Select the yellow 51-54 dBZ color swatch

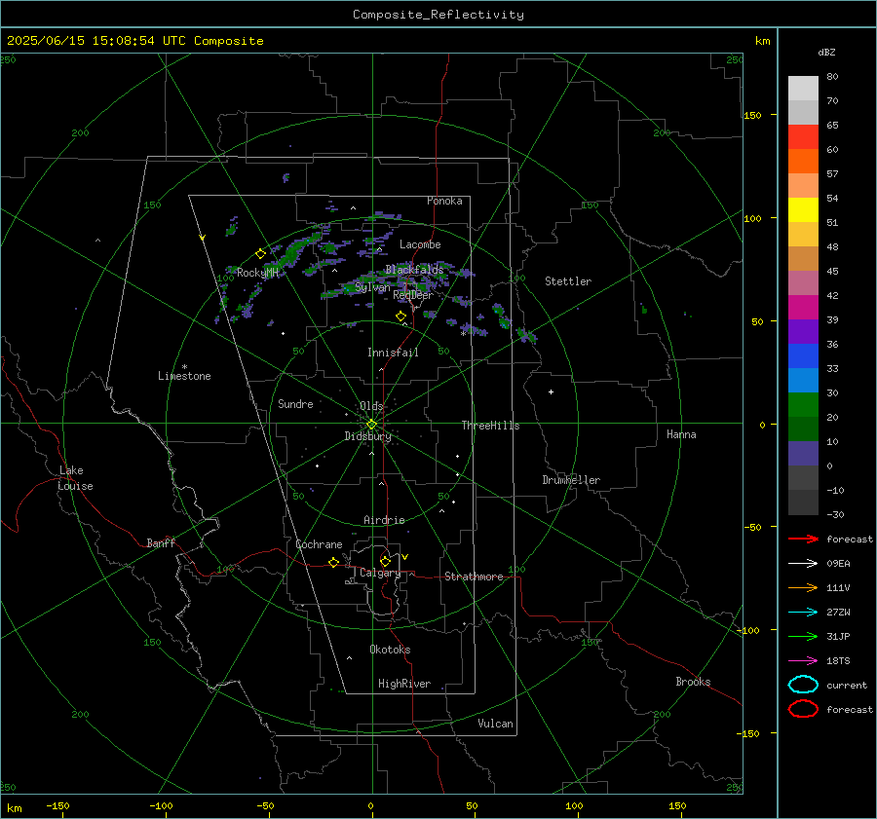click(803, 210)
